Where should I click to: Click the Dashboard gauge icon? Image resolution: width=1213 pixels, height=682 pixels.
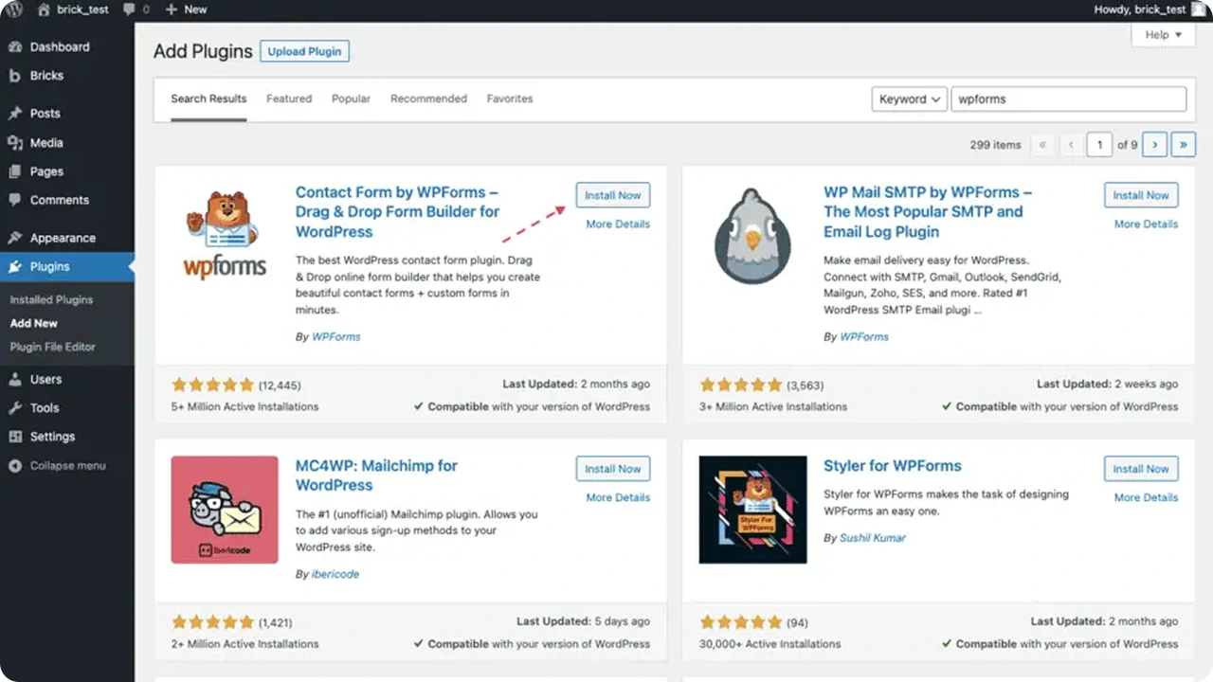click(15, 46)
